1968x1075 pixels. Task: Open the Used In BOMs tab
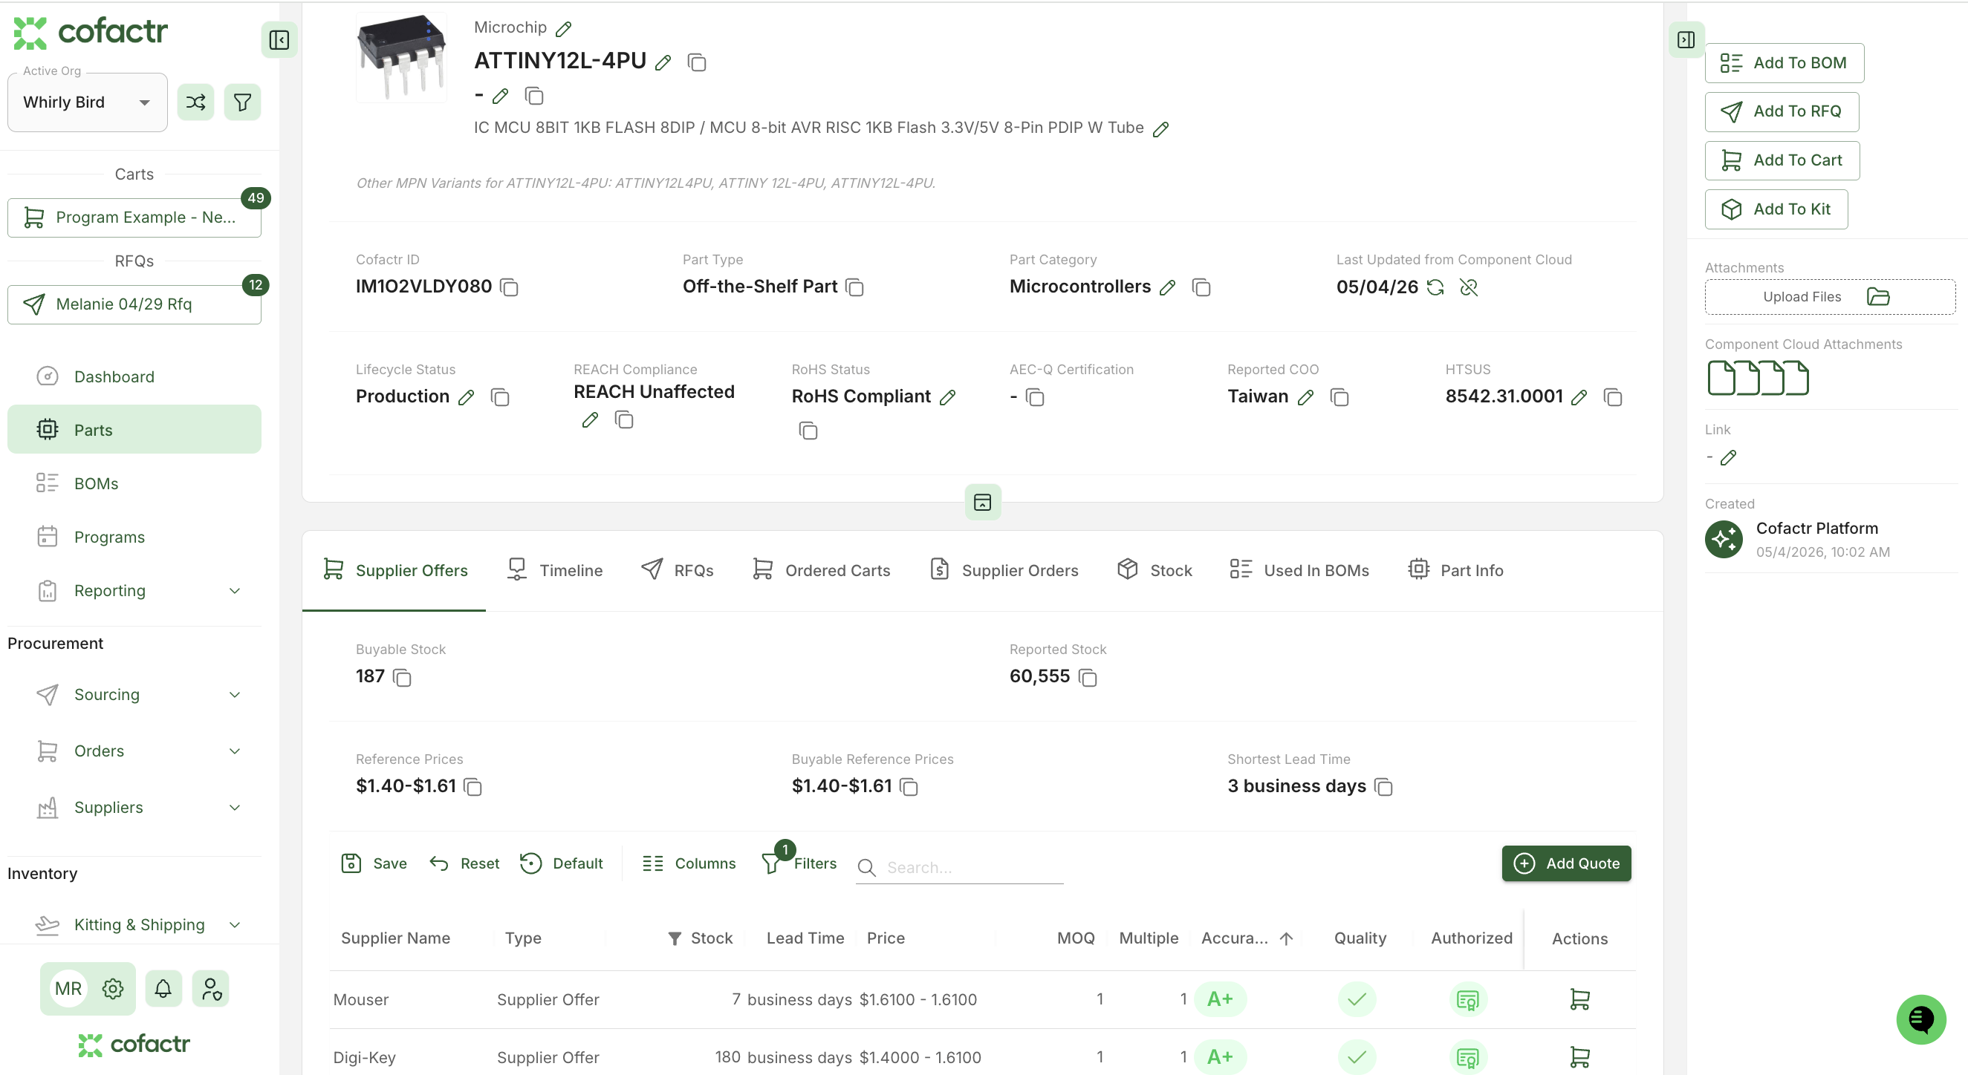pyautogui.click(x=1299, y=571)
